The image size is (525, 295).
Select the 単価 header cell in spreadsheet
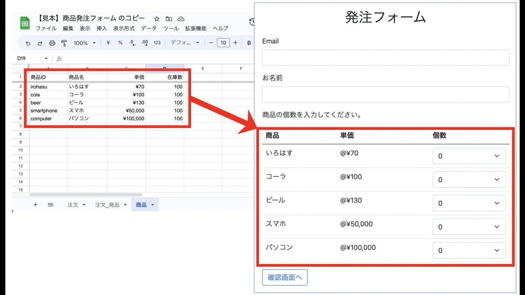126,77
